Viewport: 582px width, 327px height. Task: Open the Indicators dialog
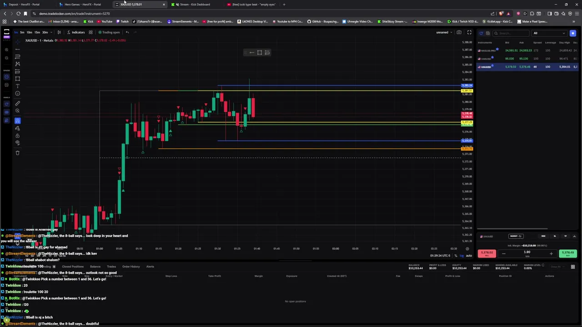(76, 32)
